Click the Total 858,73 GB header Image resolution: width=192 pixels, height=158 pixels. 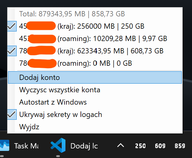pos(72,14)
